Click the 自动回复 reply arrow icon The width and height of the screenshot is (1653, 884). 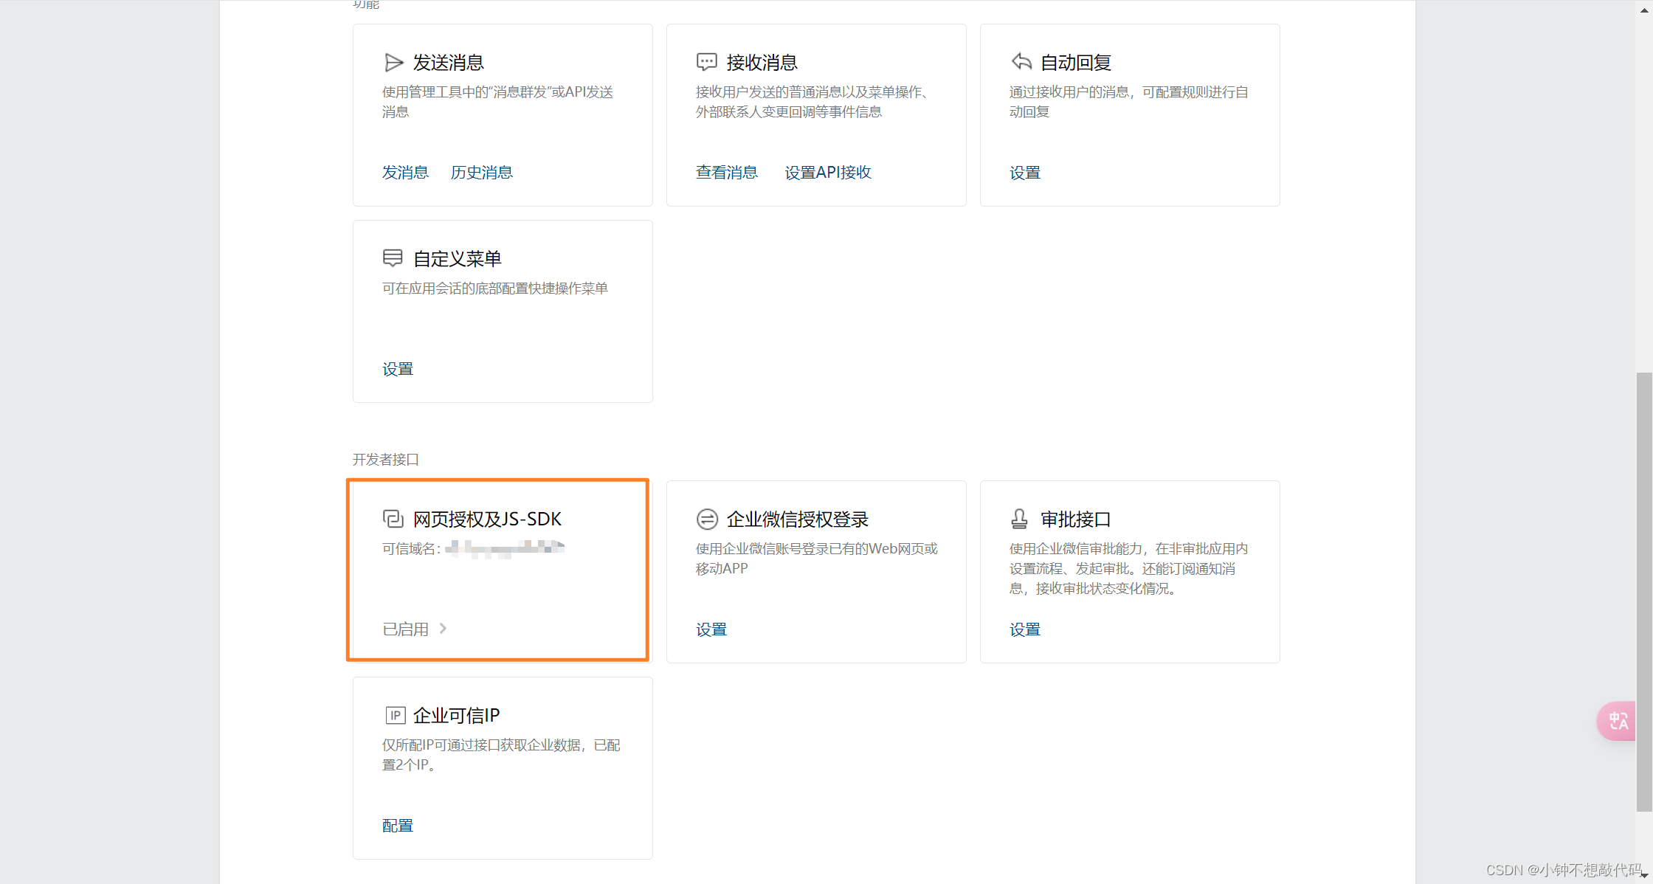click(1021, 62)
